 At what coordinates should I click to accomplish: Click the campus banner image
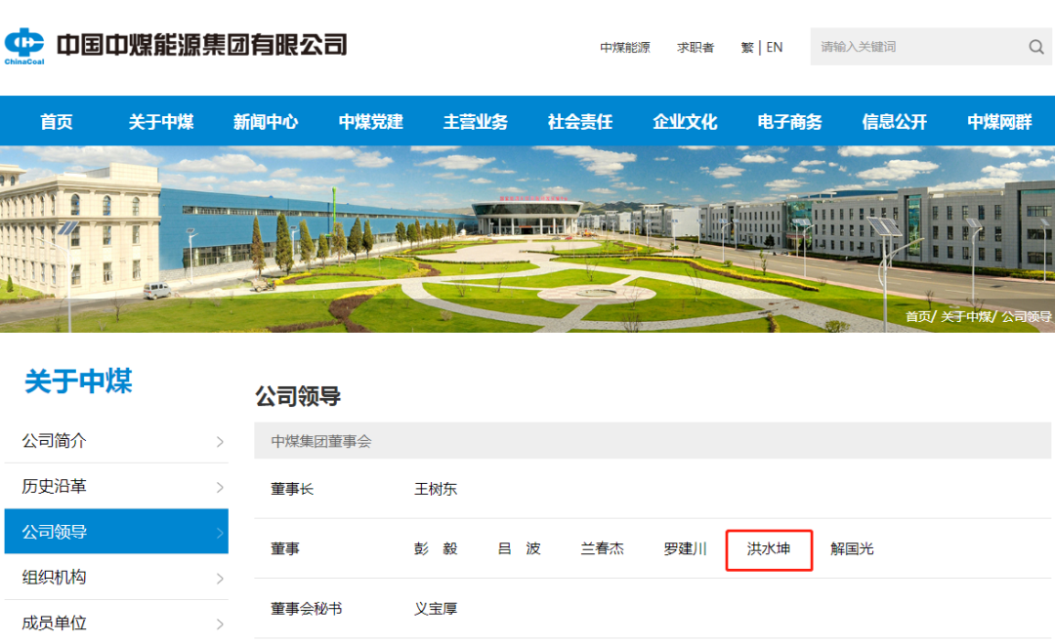(x=527, y=239)
